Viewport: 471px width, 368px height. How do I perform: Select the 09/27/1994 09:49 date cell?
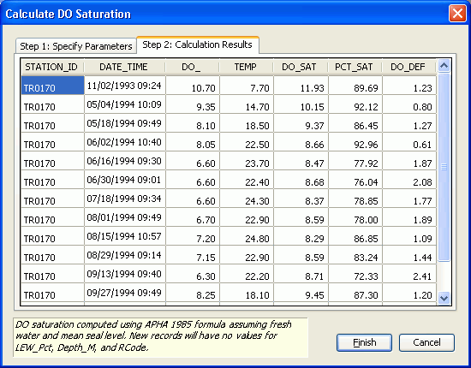pos(125,293)
